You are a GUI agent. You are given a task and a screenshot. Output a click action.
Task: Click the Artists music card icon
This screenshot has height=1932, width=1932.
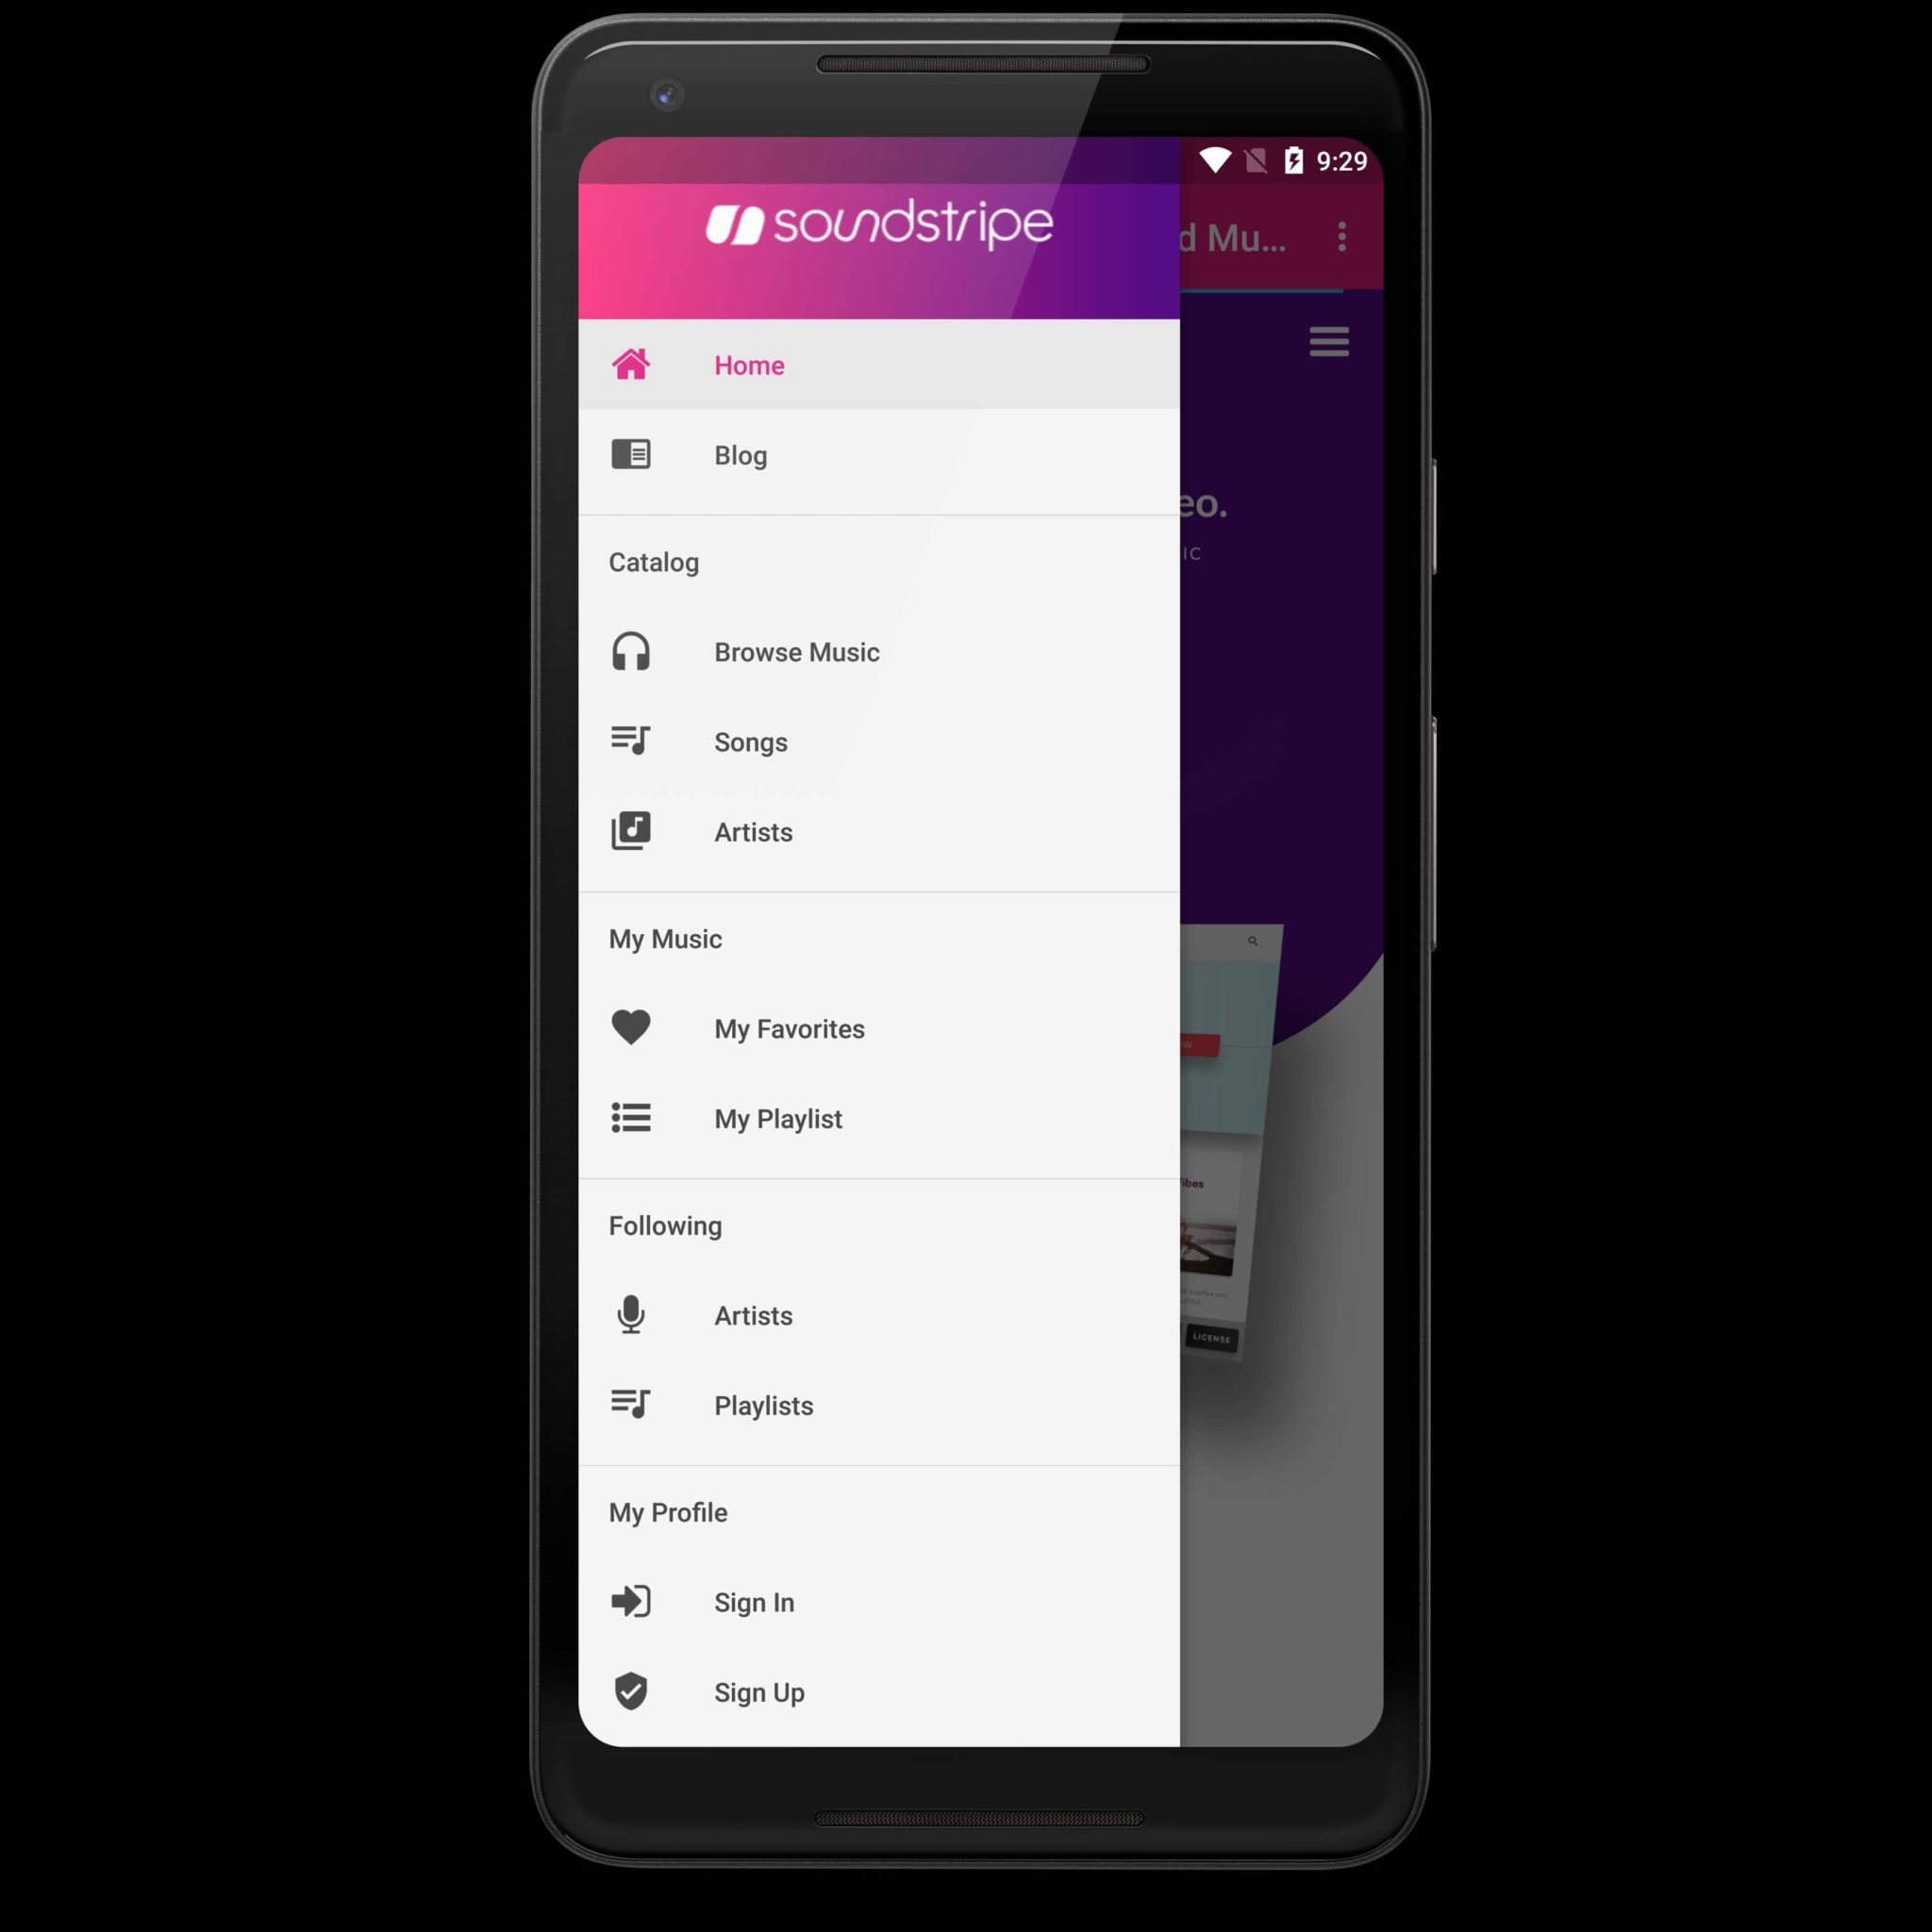pos(630,831)
